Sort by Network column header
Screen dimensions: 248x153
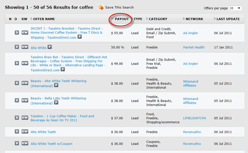[194, 19]
